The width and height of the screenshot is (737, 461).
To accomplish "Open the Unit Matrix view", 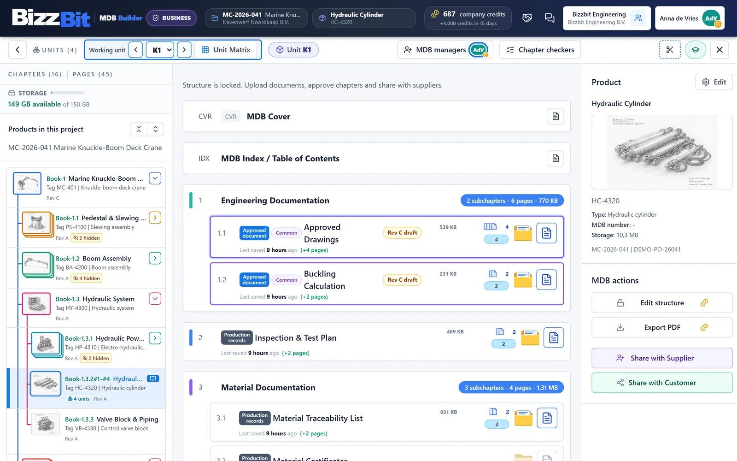I will pos(226,50).
